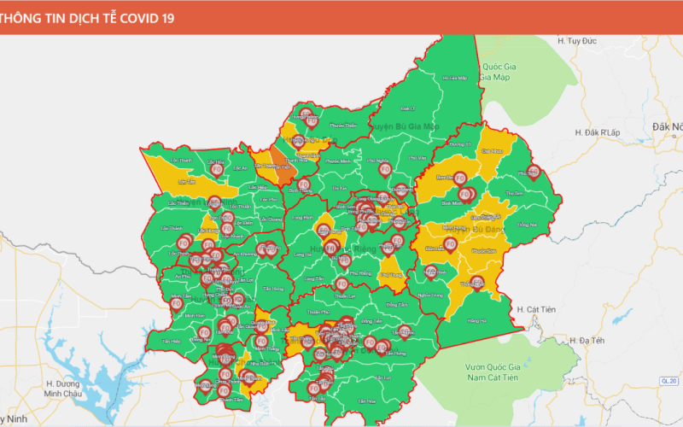Click the H. Đắk R'Lấp map label
Screen dimensions: 683x427
click(597, 132)
